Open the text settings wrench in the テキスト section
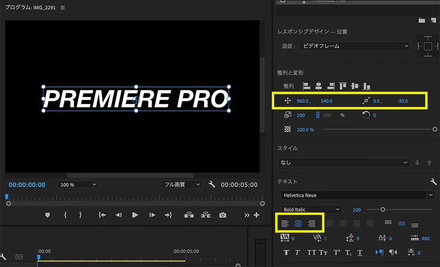This screenshot has width=440, height=267. 433,182
